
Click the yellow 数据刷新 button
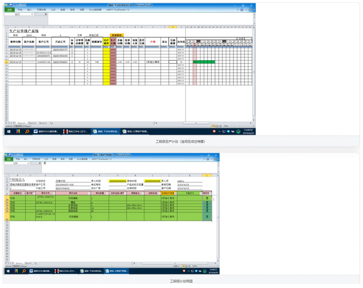[x=117, y=35]
